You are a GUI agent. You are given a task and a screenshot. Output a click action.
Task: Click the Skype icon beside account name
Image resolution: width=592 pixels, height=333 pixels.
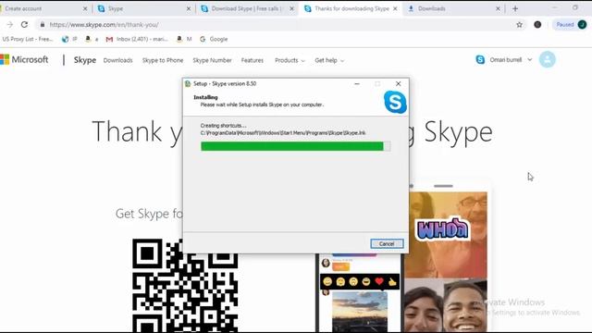(480, 59)
